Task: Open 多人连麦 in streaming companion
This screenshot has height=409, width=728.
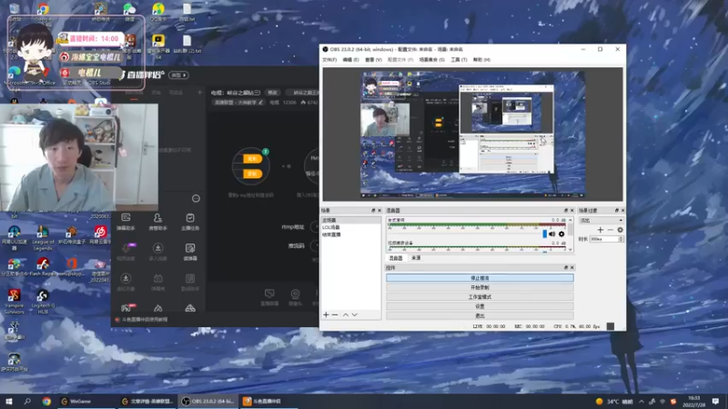Action: click(157, 252)
